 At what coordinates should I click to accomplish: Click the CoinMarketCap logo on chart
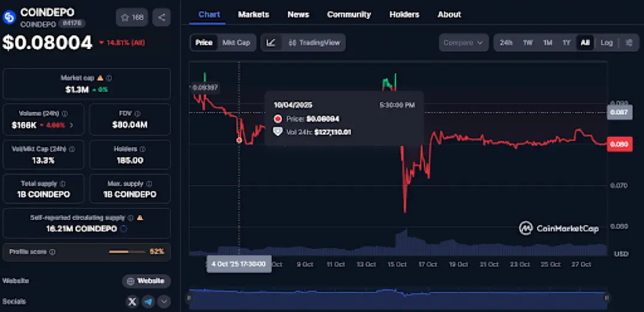click(558, 228)
